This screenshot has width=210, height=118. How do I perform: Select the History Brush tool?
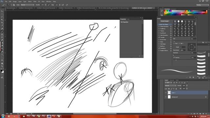[2, 37]
